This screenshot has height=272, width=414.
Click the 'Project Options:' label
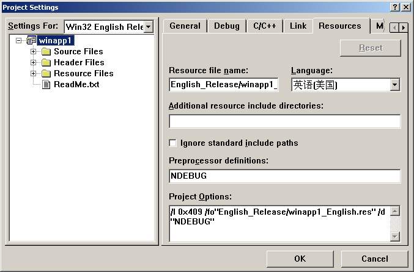click(x=200, y=197)
